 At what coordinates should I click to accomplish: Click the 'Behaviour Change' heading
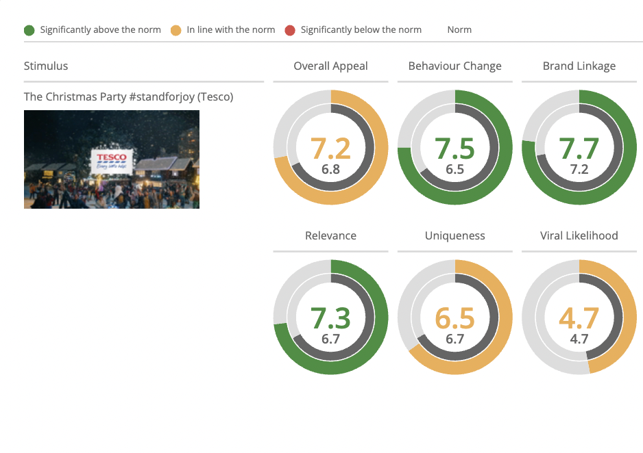click(x=454, y=66)
